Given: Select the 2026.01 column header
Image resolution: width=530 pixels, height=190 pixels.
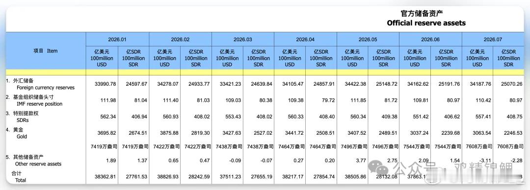Looking at the screenshot, I should coord(117,39).
